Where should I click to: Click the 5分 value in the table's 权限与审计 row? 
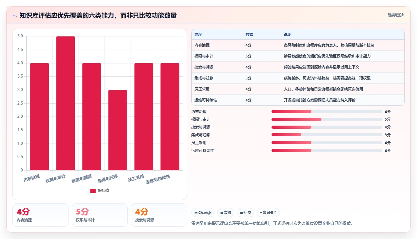(249, 56)
